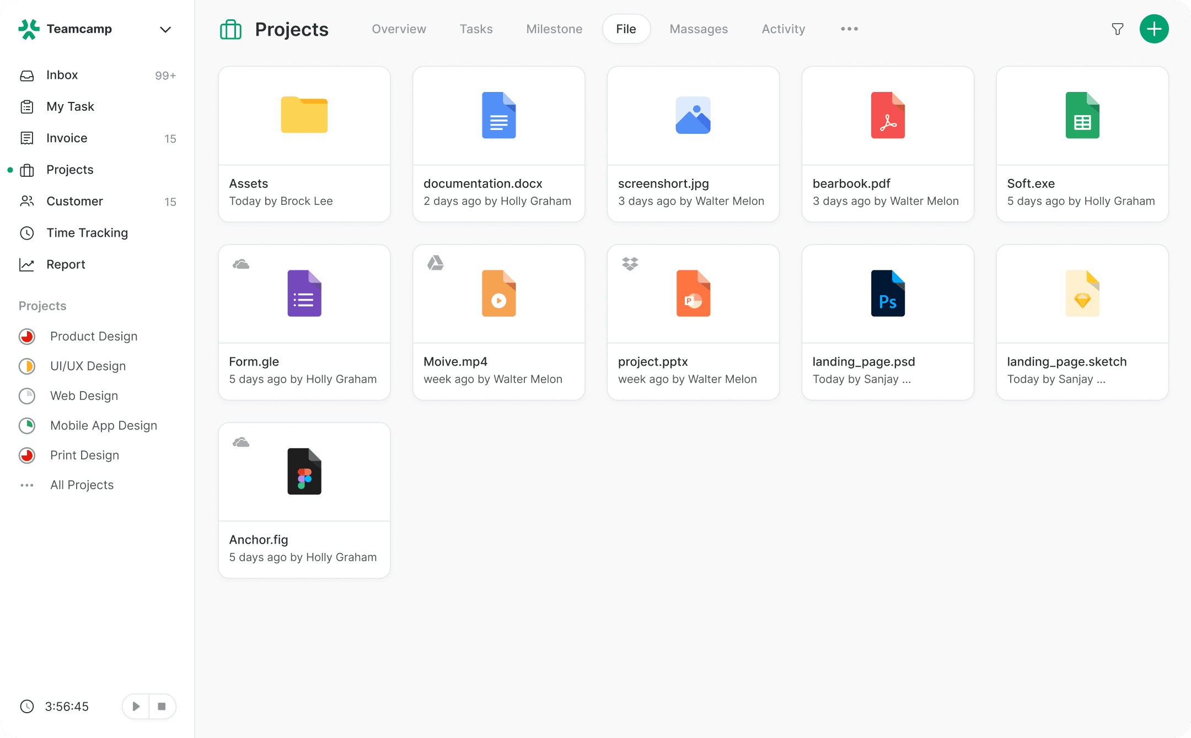Switch to the Milestone tab
The image size is (1191, 738).
pyautogui.click(x=554, y=29)
